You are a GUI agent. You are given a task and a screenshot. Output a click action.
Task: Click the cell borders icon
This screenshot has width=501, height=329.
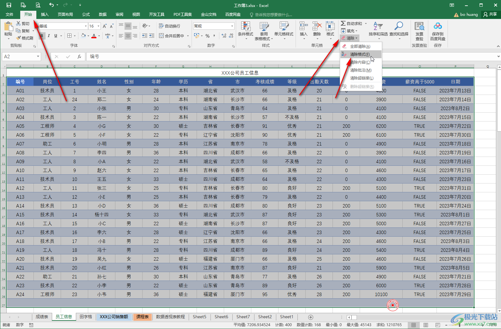tap(70, 36)
